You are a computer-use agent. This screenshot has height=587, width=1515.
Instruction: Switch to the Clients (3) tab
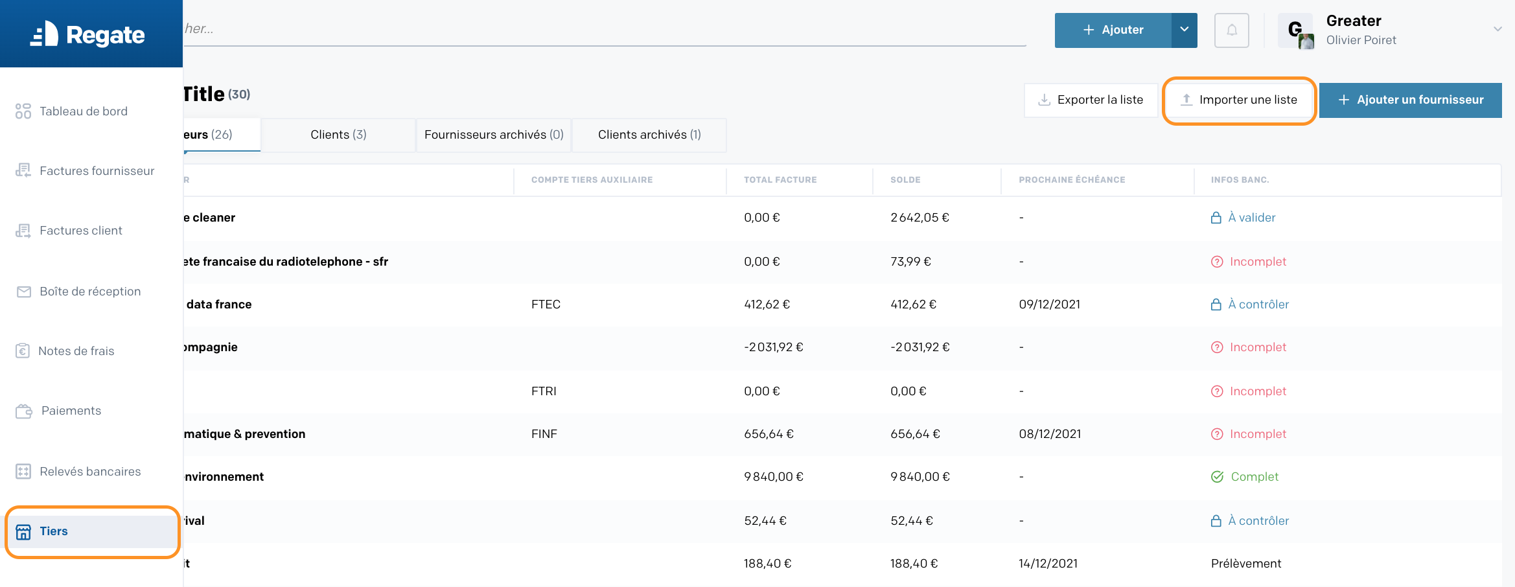[338, 135]
